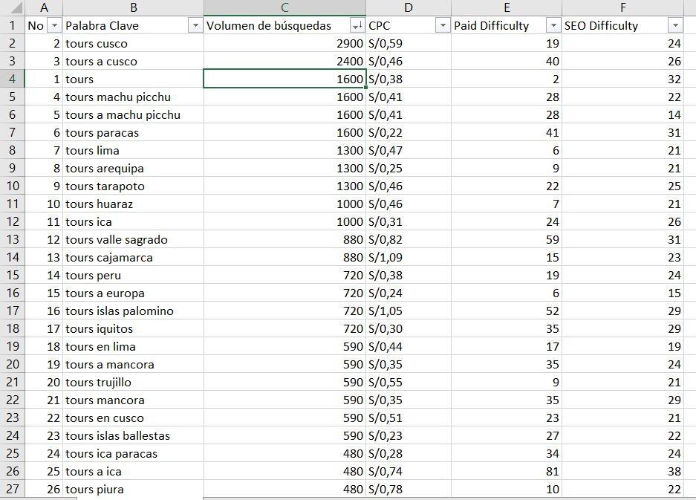
Task: Click cell 'tours mancora' in row 22
Action: (x=133, y=400)
